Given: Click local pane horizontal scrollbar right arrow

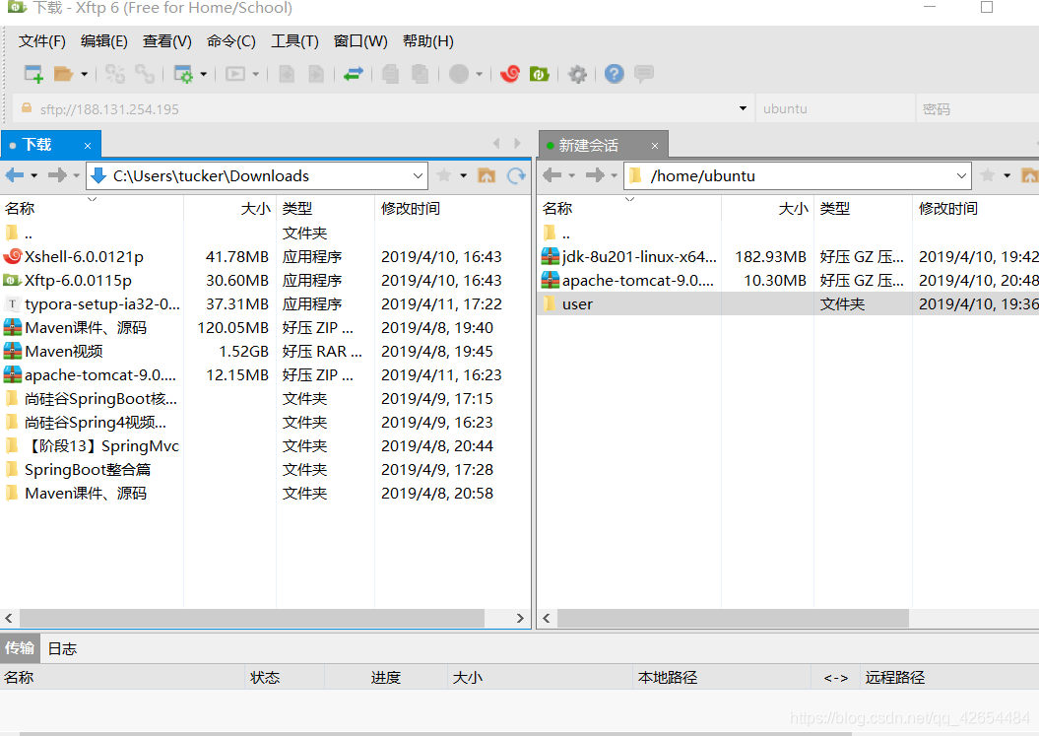Looking at the screenshot, I should click(520, 618).
